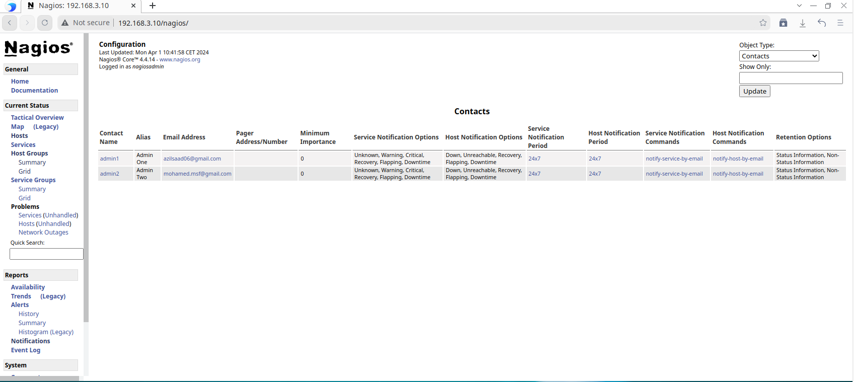Open the browser hamburger menu icon
Image resolution: width=854 pixels, height=382 pixels.
click(840, 23)
